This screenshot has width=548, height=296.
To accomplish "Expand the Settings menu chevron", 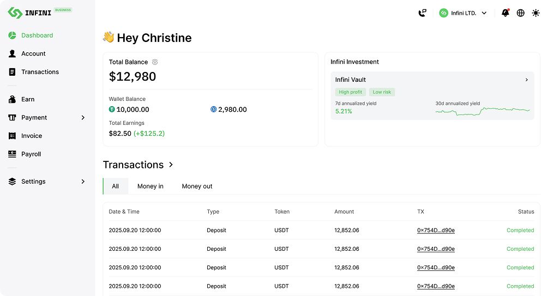I will (x=83, y=182).
